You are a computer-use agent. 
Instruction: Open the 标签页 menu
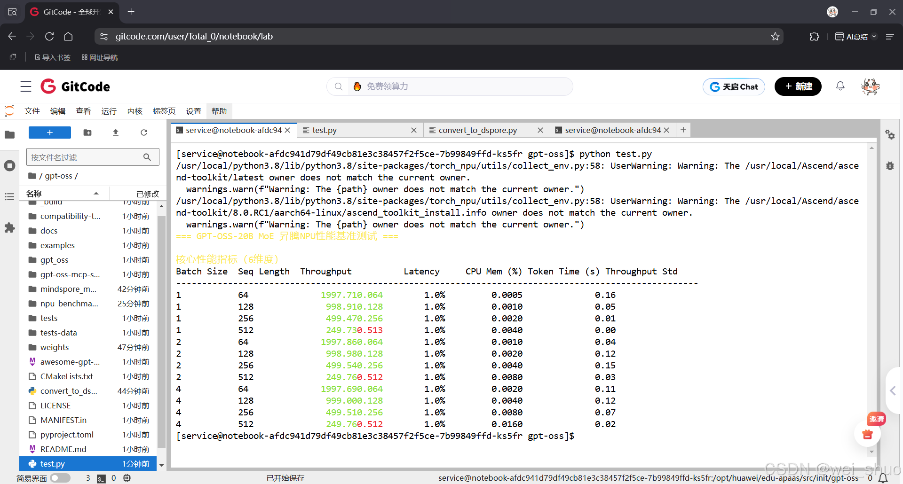(x=164, y=111)
